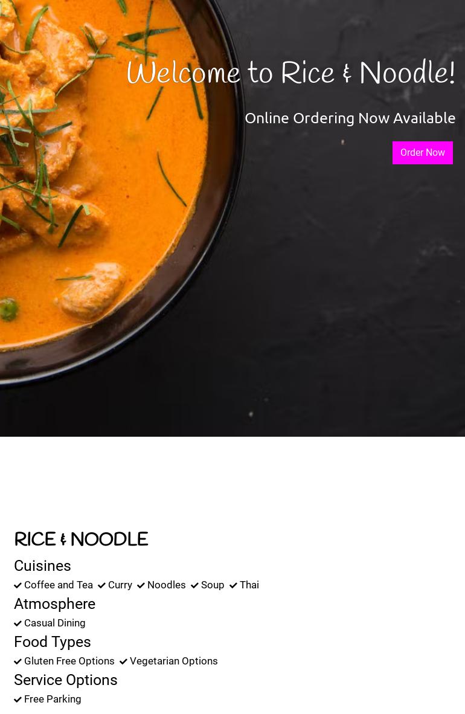Click checkmark icon beside Casual Dining
This screenshot has height=714, width=465.
click(18, 623)
